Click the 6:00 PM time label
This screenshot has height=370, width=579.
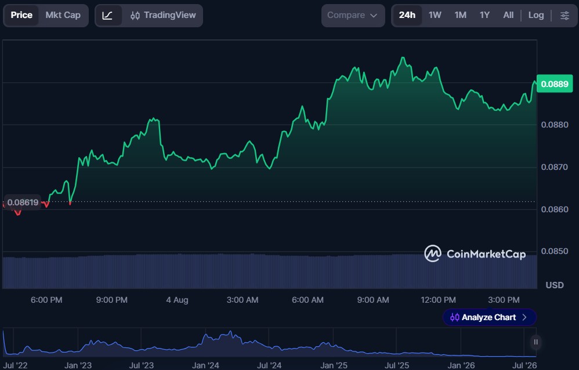click(46, 300)
